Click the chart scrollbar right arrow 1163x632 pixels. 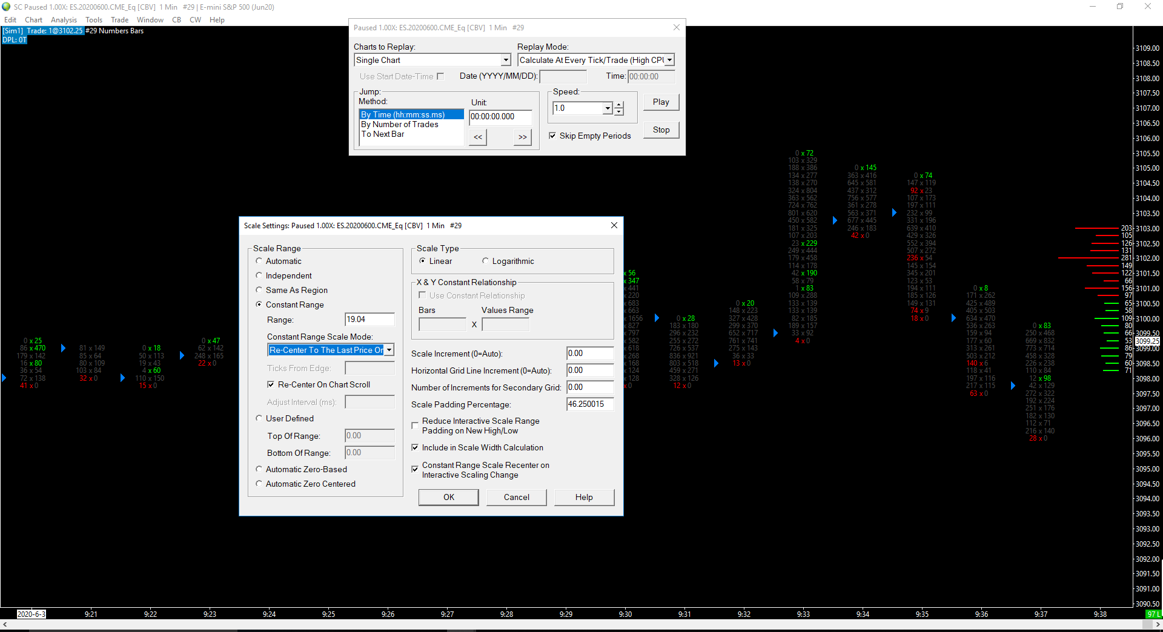pyautogui.click(x=1158, y=624)
